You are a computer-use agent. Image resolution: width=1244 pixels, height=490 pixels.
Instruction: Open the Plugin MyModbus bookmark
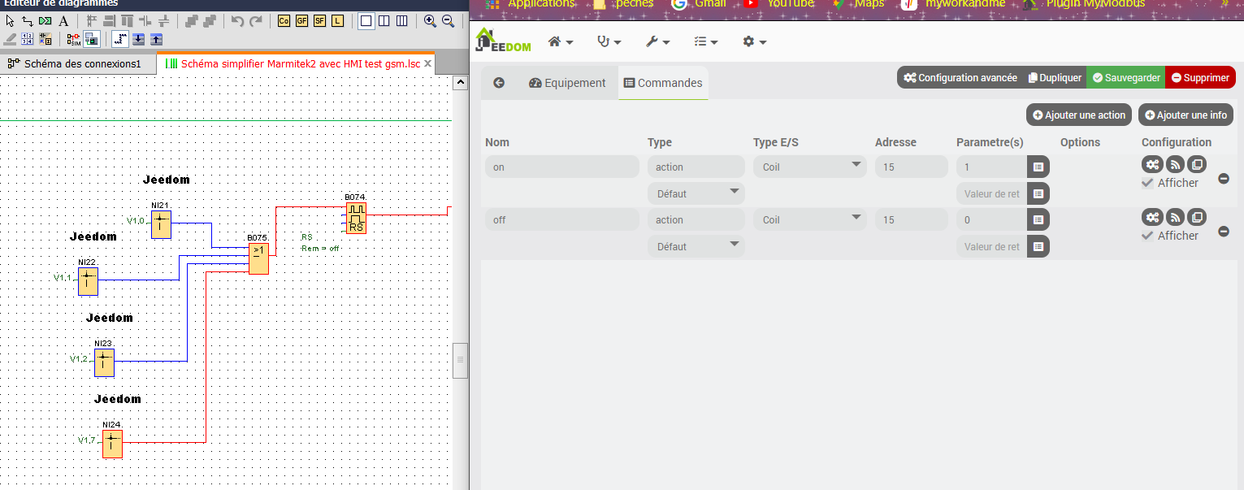[x=1085, y=4]
